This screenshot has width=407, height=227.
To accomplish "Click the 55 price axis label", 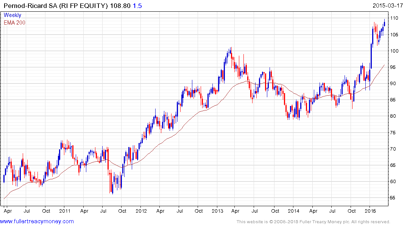I will pyautogui.click(x=393, y=198).
